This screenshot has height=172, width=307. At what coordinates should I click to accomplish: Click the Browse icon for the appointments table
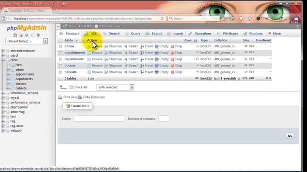tap(89, 53)
